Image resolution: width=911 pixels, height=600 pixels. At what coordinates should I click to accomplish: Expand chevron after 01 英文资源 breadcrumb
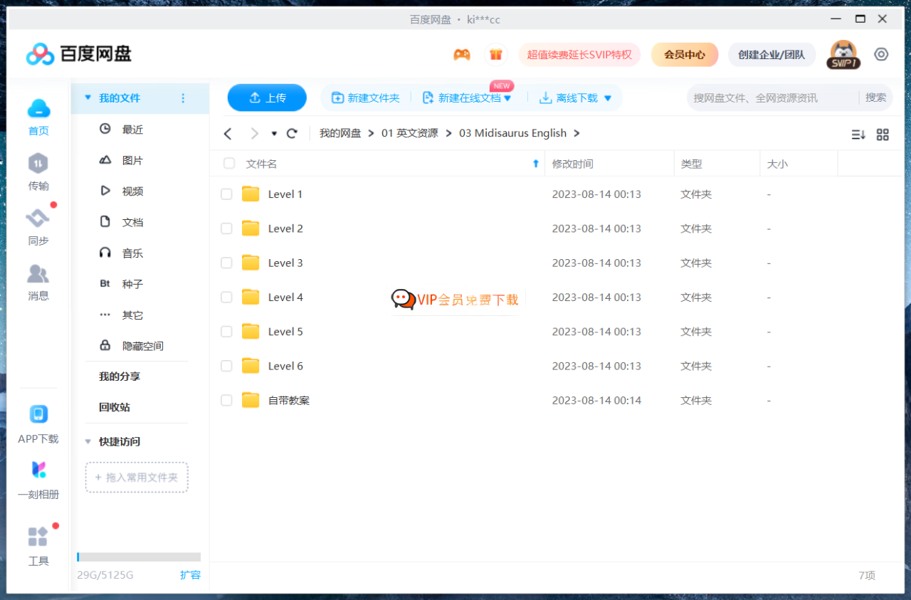(449, 133)
